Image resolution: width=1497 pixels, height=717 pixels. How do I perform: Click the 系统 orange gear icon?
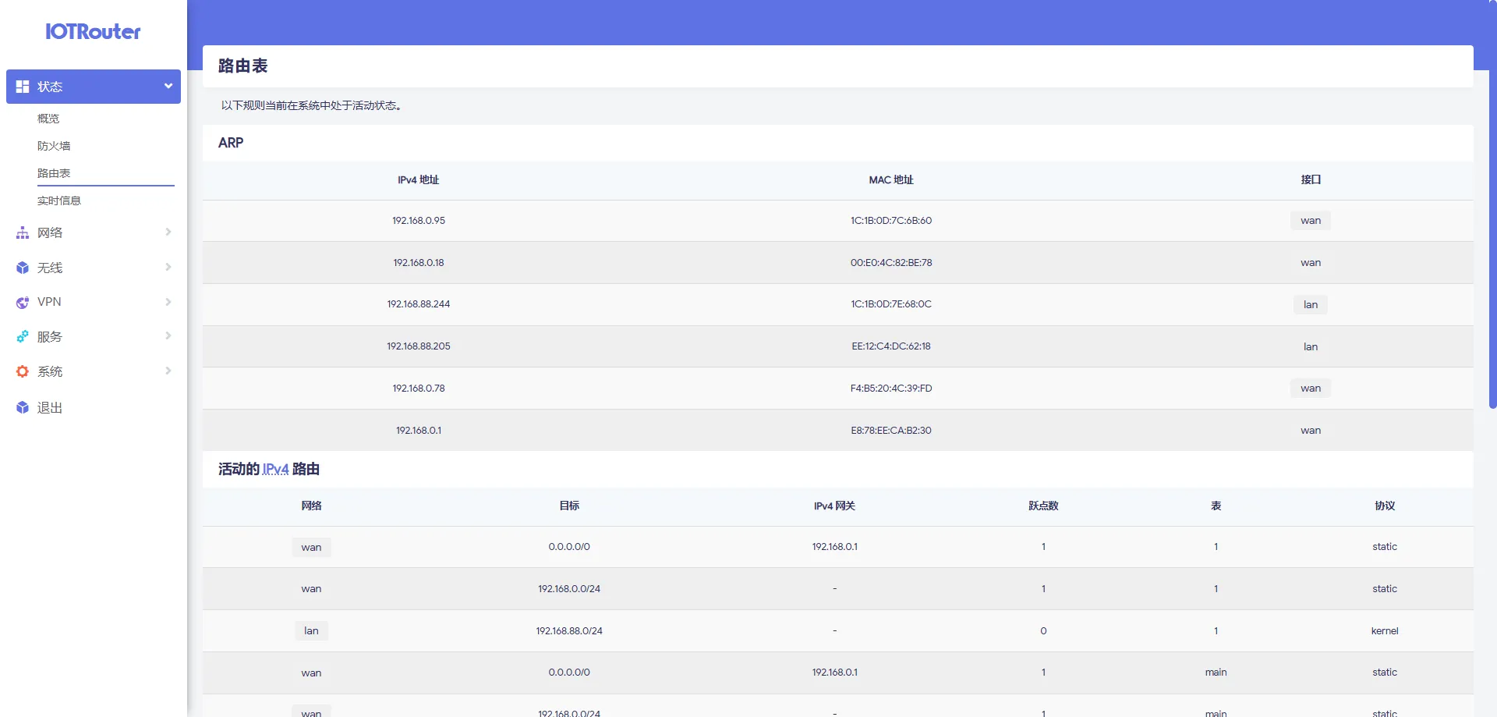pyautogui.click(x=23, y=372)
